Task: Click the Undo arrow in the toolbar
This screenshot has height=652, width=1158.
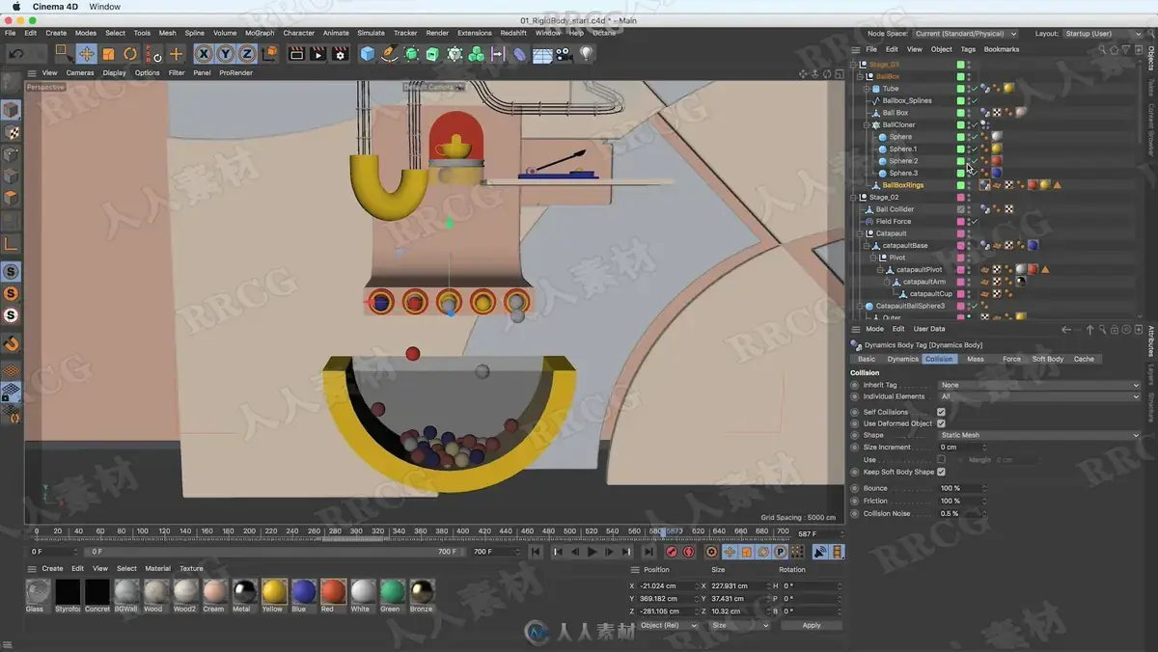Action: tap(15, 54)
